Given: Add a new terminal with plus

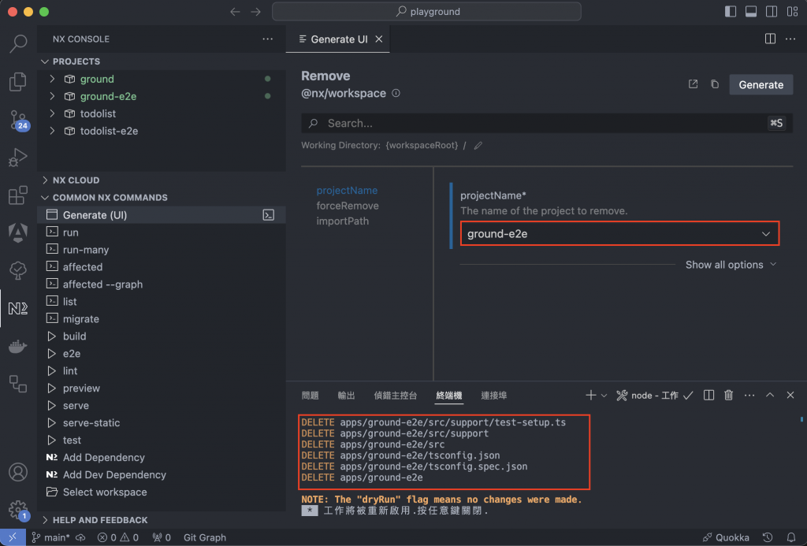Looking at the screenshot, I should tap(590, 396).
